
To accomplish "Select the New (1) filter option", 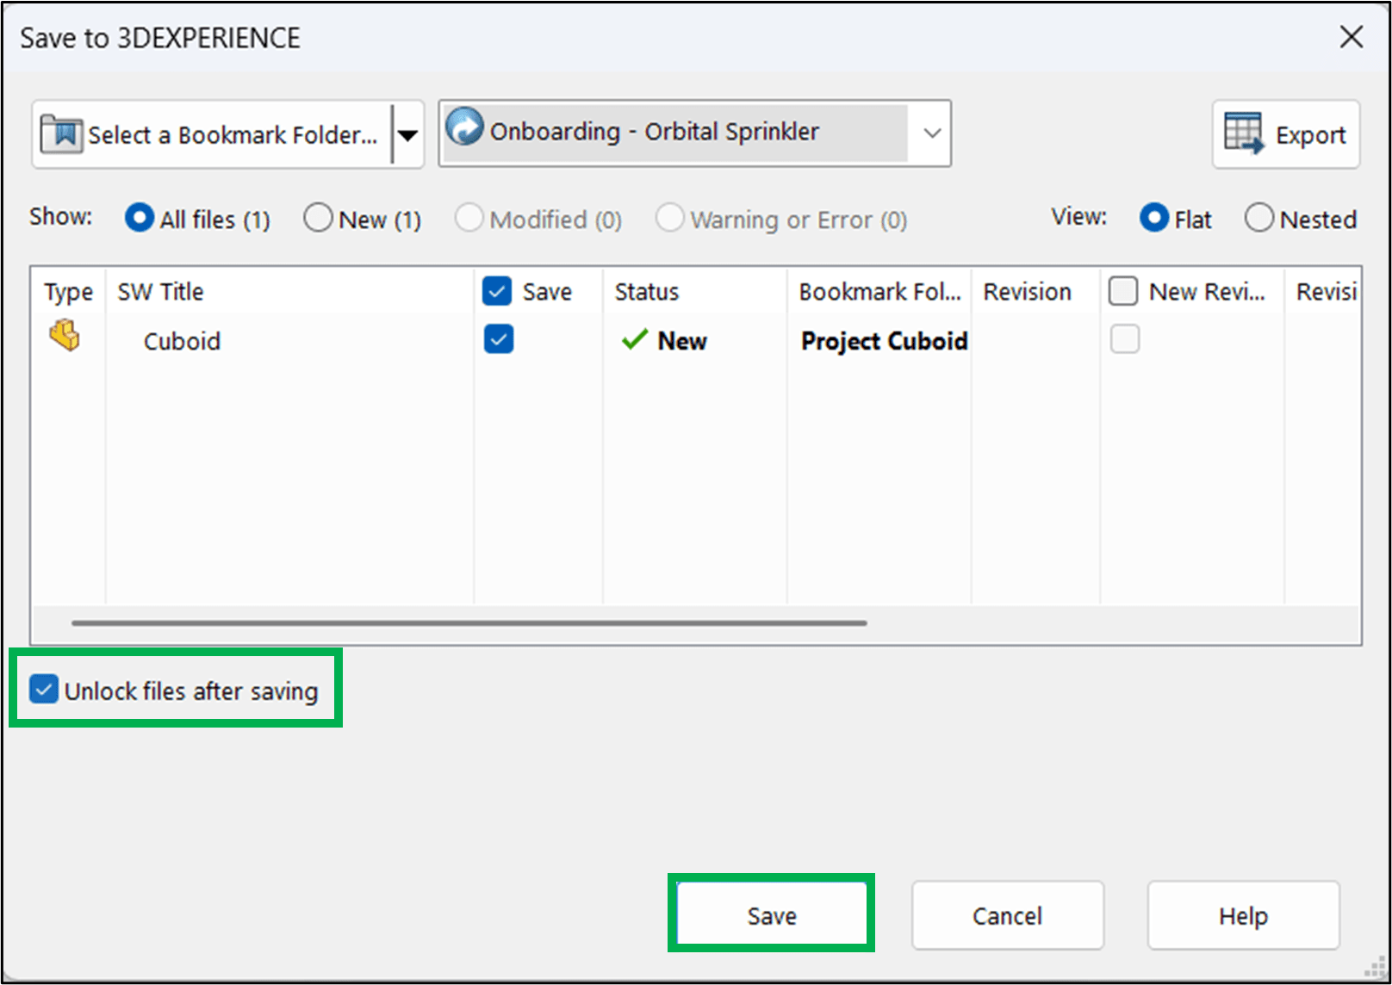I will (318, 218).
